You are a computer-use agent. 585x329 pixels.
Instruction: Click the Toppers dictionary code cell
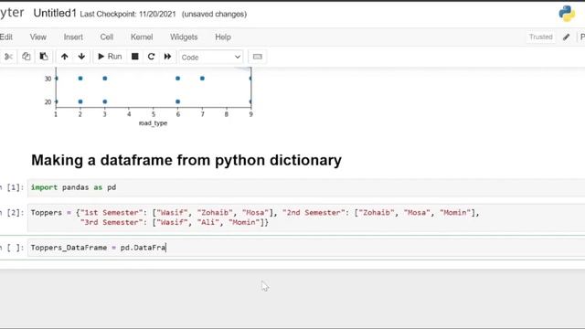point(306,218)
